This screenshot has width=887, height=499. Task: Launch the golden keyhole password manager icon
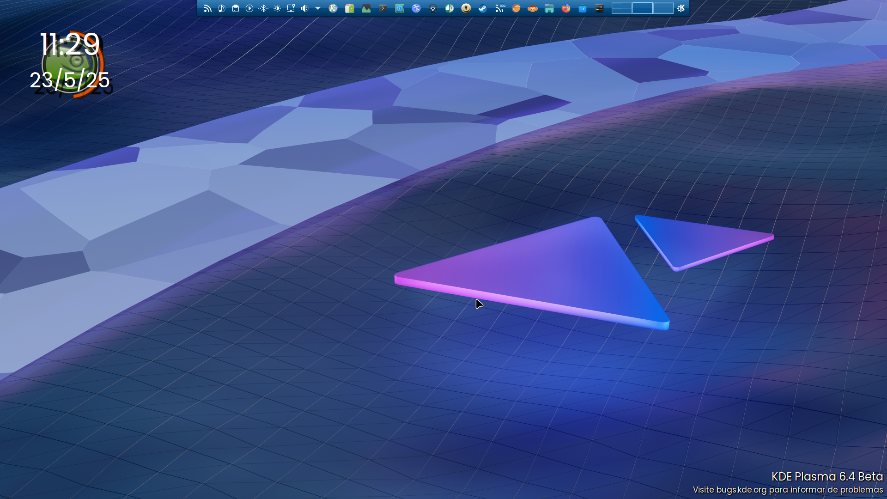(x=466, y=8)
